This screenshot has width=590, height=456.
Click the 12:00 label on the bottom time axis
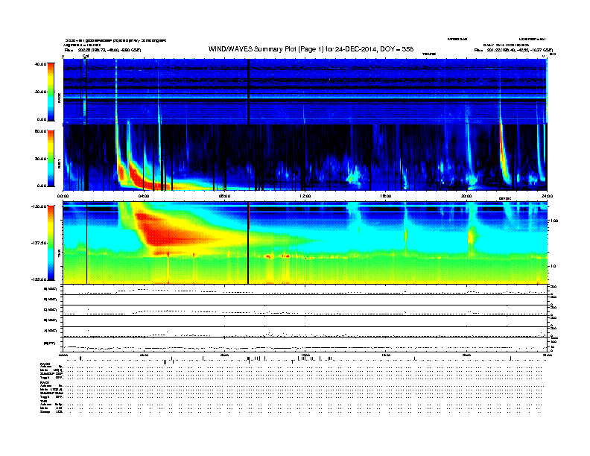tap(305, 355)
